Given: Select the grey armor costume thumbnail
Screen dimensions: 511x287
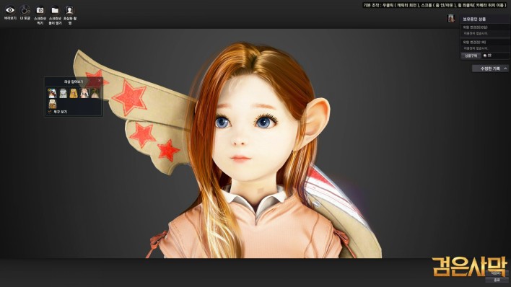Looking at the screenshot, I should [x=63, y=93].
